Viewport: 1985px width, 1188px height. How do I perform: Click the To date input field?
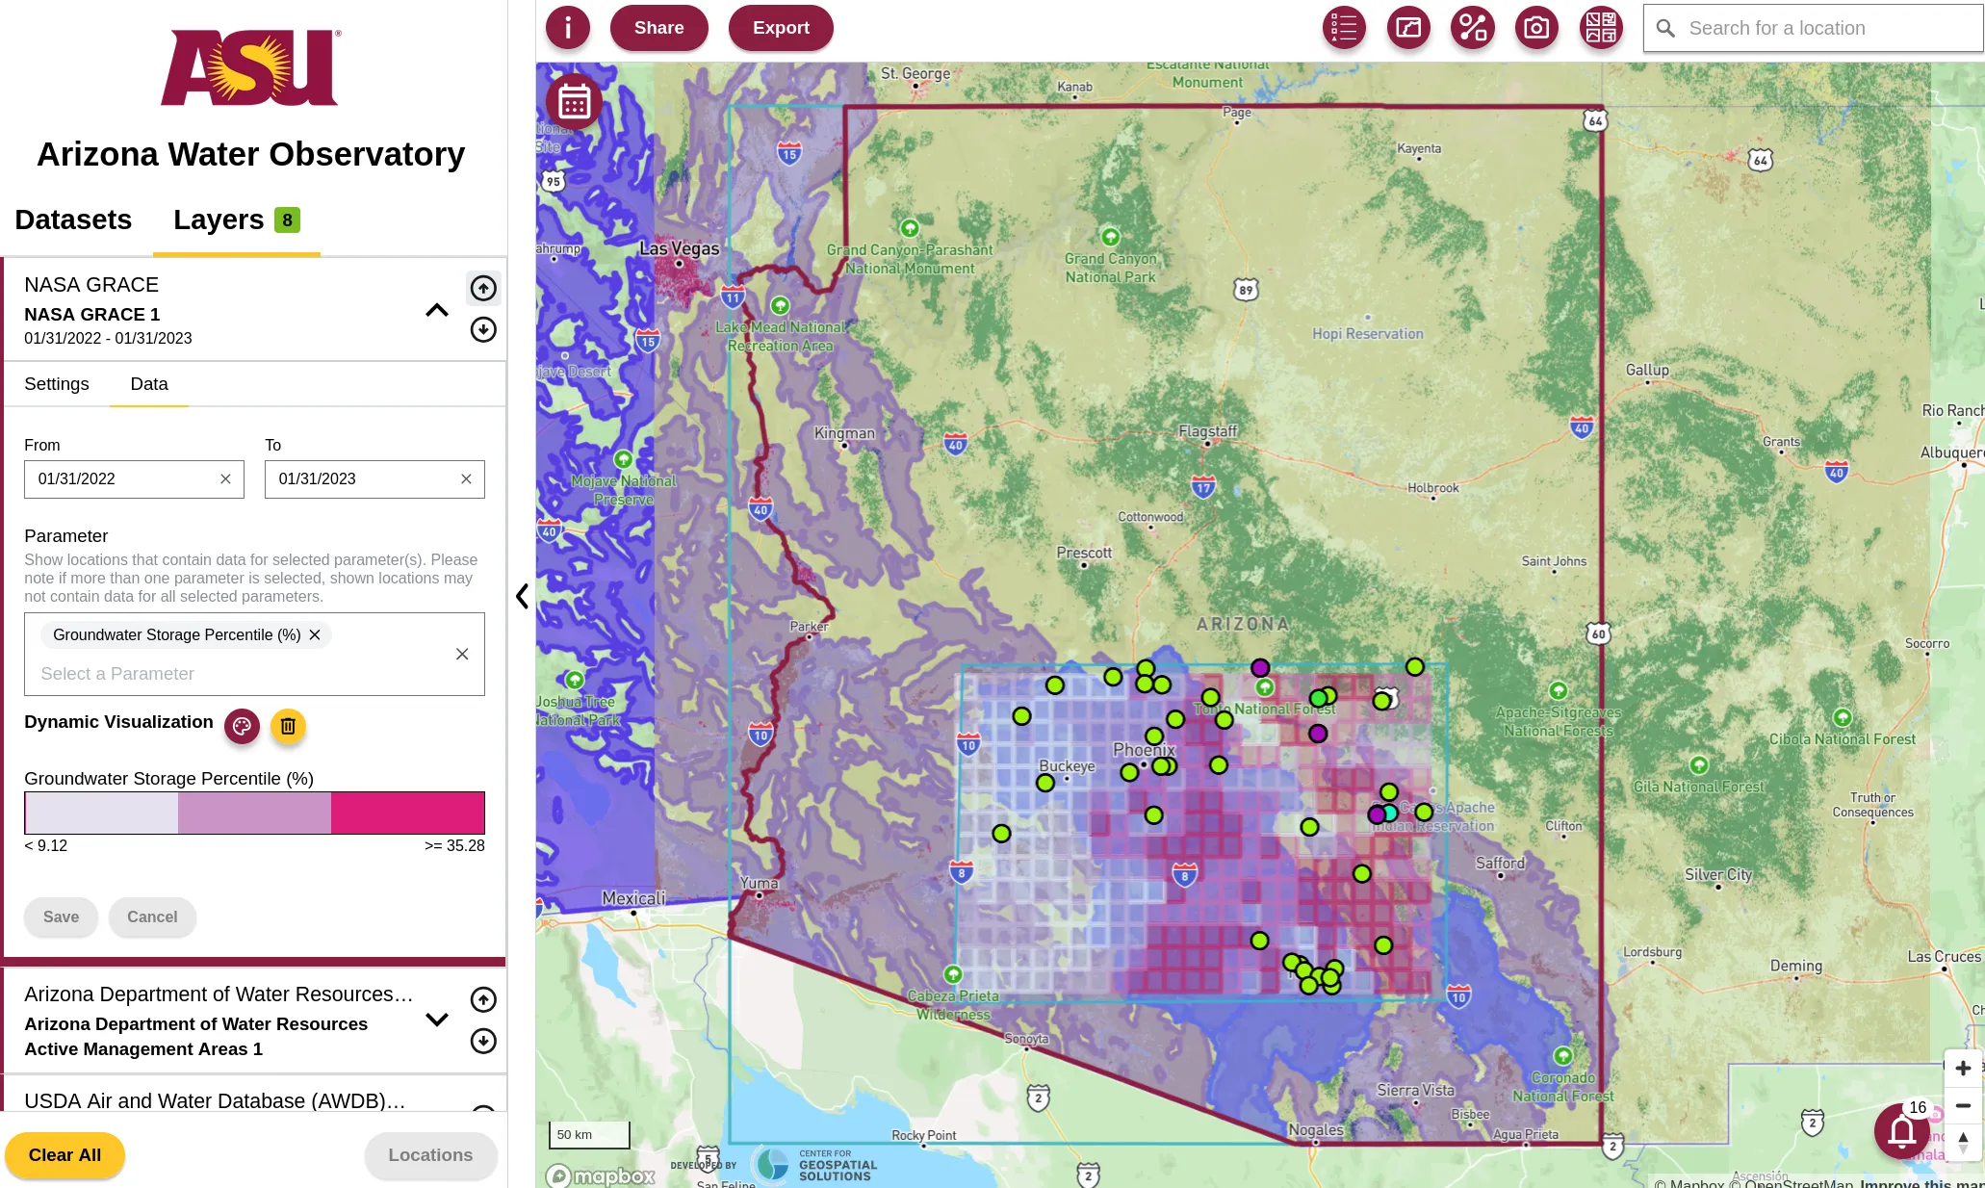[374, 479]
